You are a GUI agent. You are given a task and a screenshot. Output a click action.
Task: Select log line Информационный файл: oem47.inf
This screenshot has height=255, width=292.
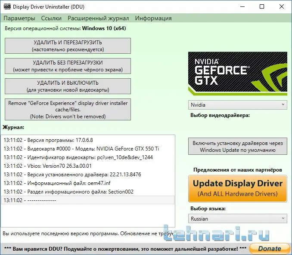pyautogui.click(x=88, y=183)
